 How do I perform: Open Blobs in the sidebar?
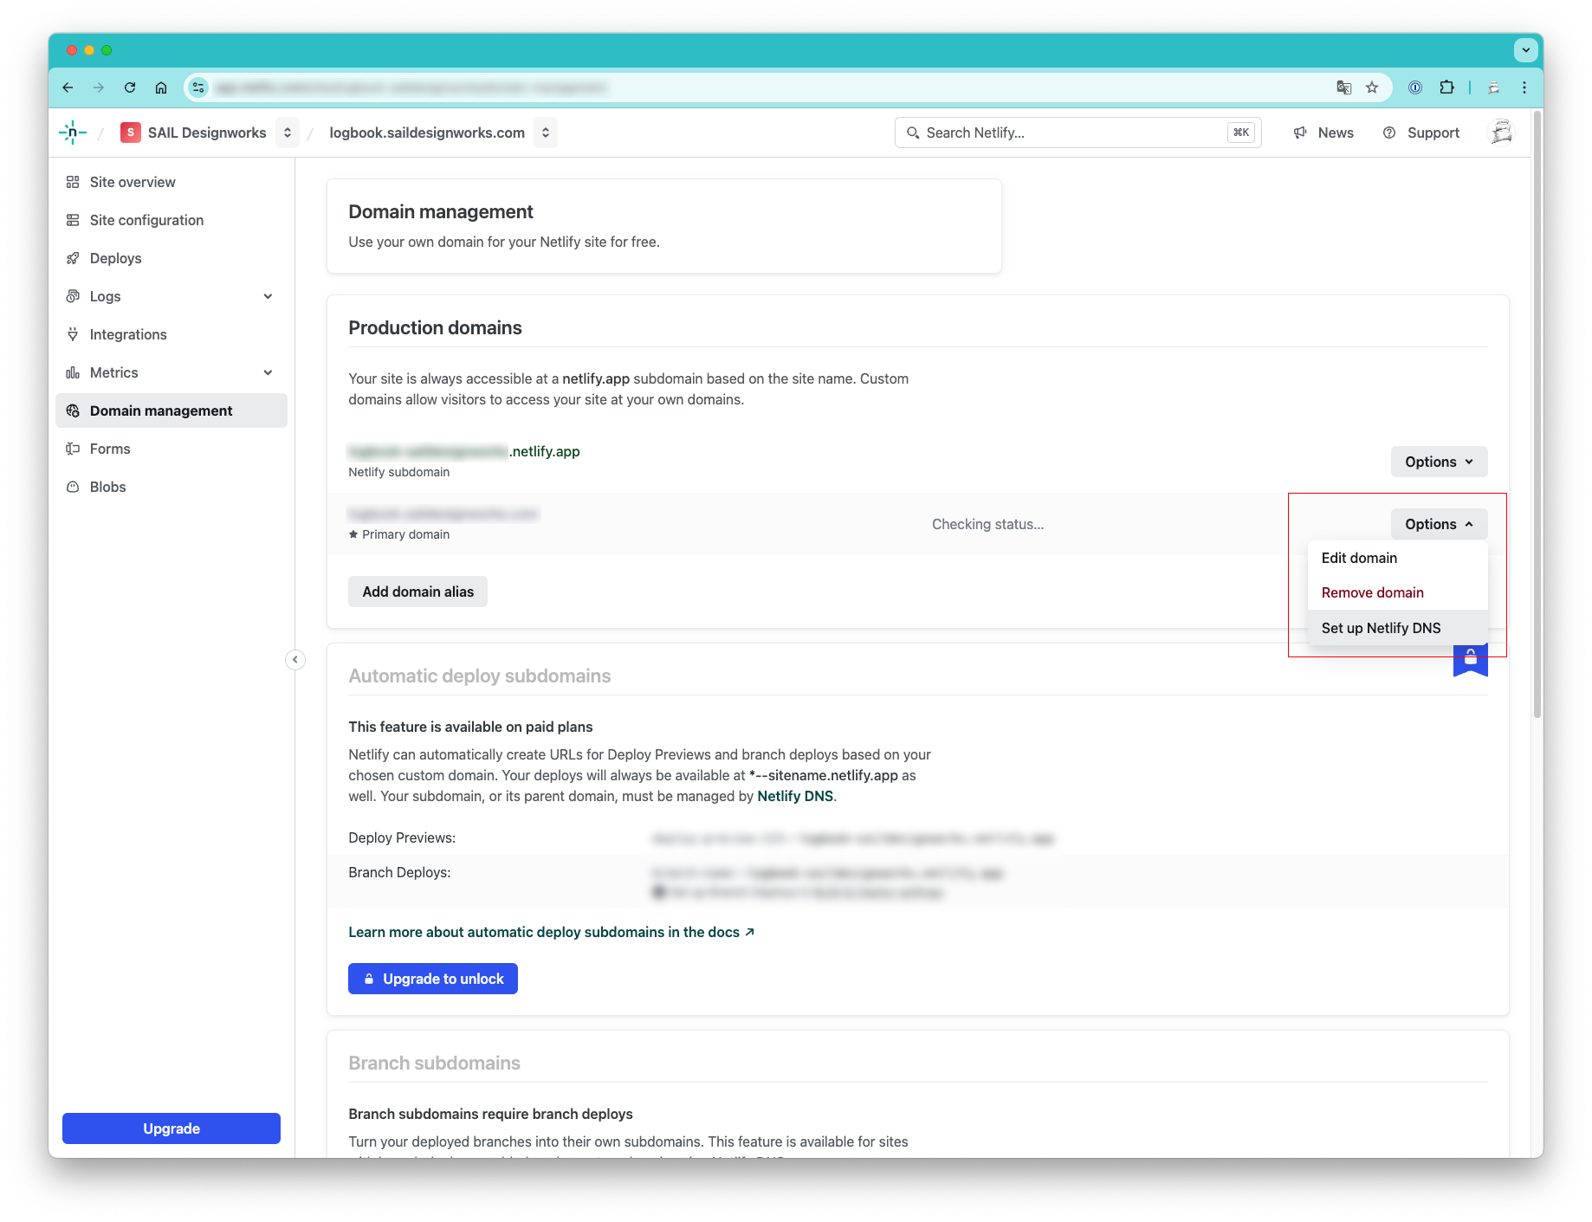click(x=171, y=487)
